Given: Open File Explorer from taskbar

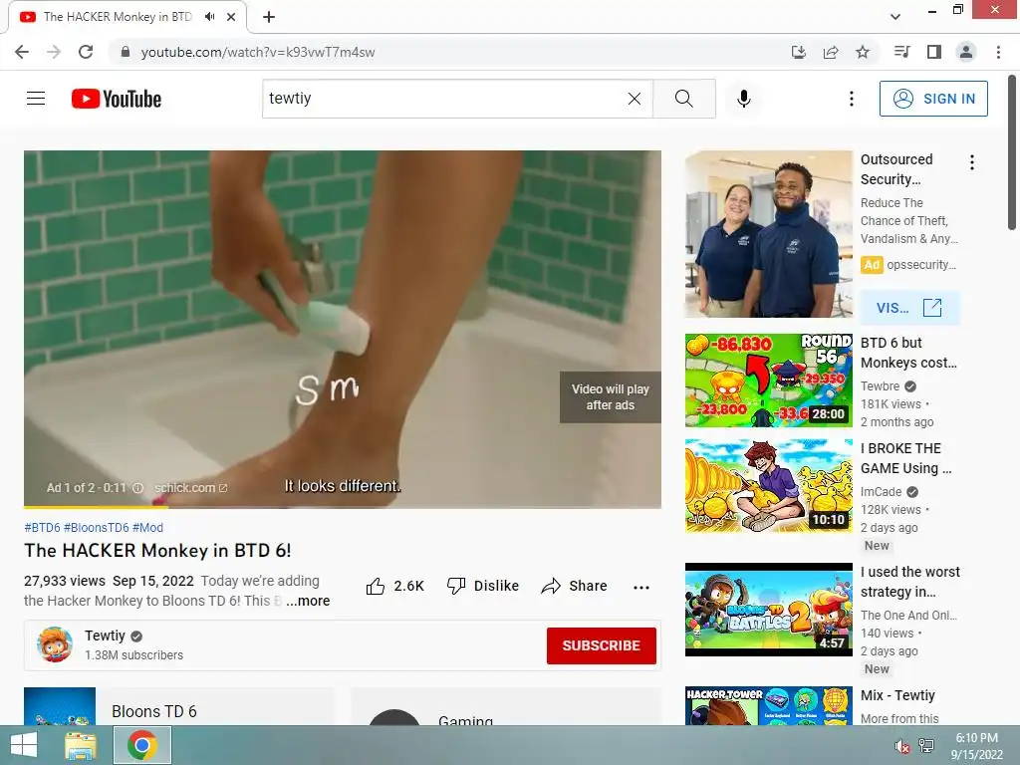Looking at the screenshot, I should [81, 745].
